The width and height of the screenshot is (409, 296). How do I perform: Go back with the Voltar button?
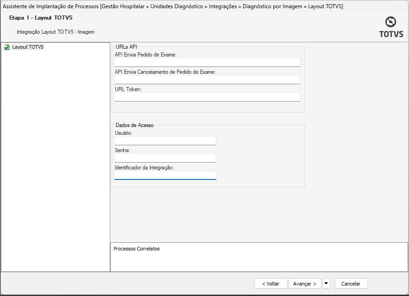pos(271,283)
